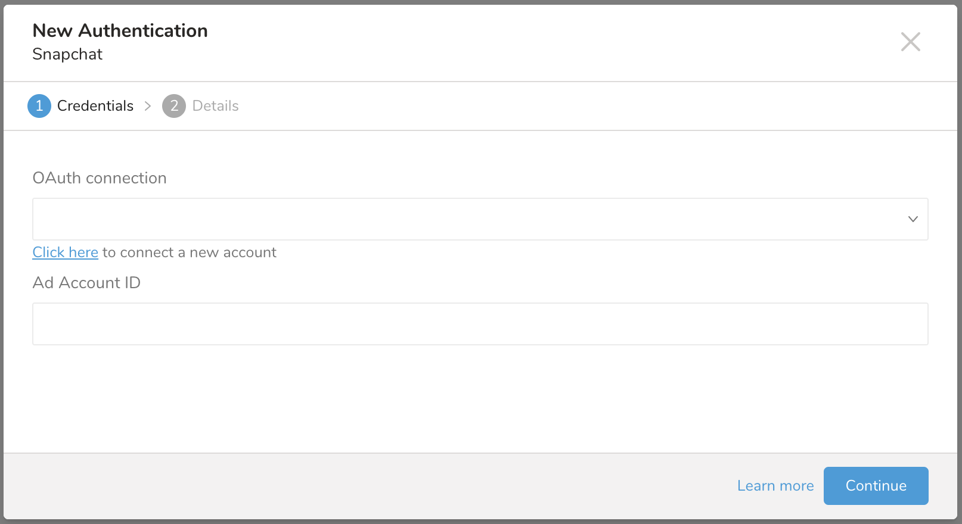Click the Ad Account ID field label
The width and height of the screenshot is (962, 524).
tap(86, 283)
